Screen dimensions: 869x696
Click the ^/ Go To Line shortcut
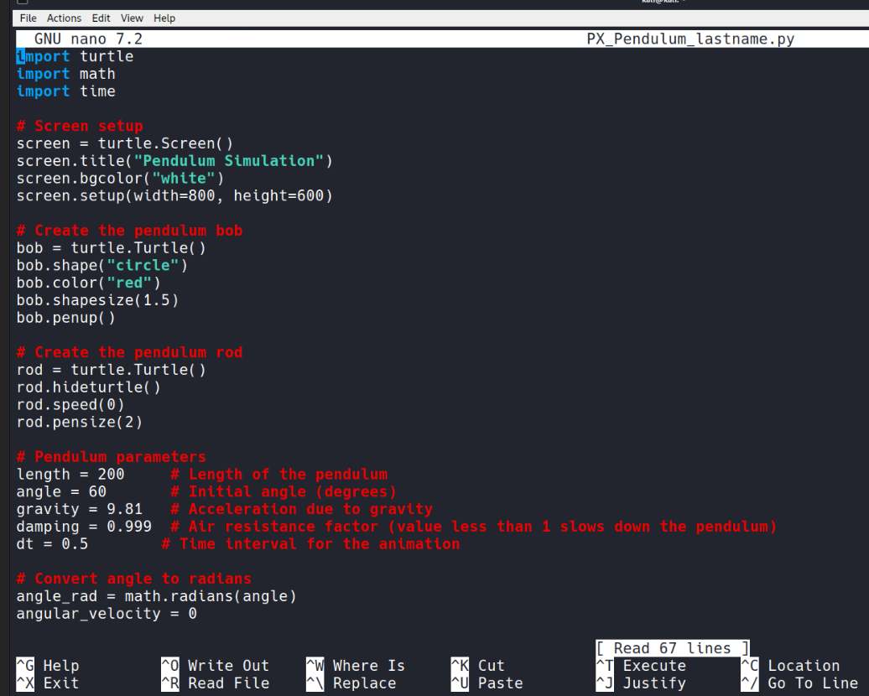pos(799,683)
